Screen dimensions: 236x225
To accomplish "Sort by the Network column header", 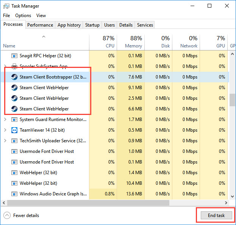I will pos(186,42).
